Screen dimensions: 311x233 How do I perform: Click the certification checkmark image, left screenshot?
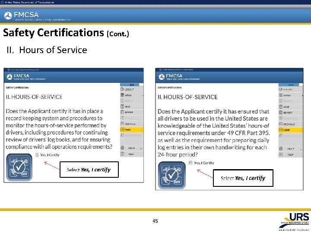19,167
